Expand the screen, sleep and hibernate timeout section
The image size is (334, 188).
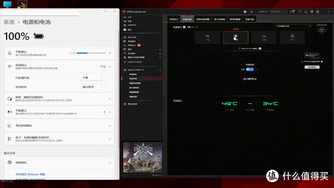110,99
